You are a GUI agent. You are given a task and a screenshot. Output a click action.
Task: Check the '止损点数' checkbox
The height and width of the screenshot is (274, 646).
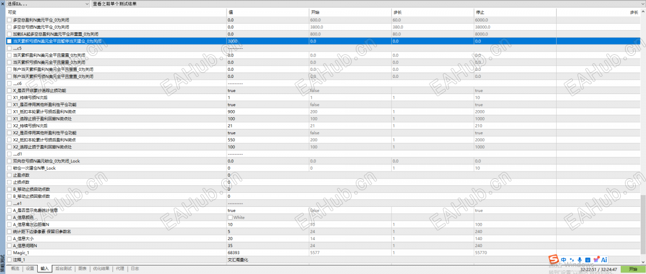pos(9,182)
